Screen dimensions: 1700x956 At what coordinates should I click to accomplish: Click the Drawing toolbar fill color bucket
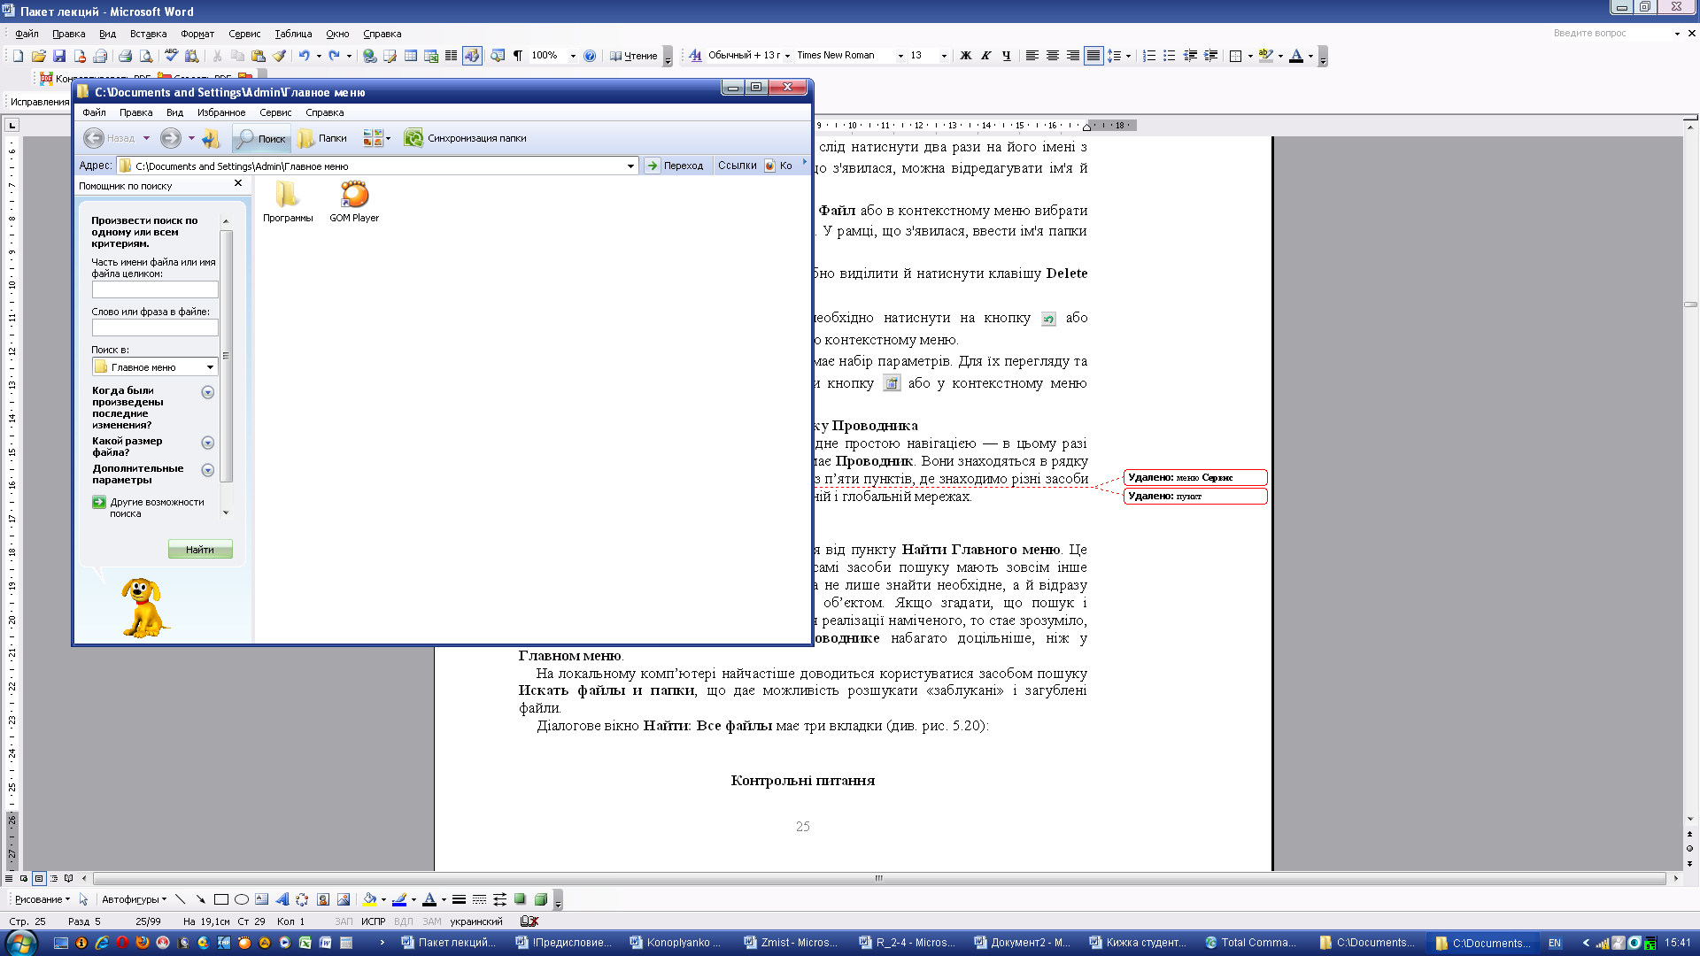pos(370,899)
